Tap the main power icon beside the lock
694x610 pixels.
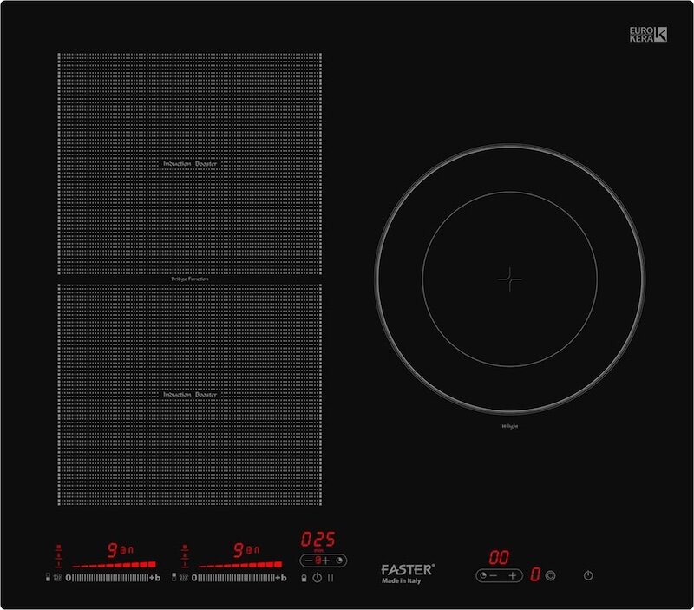318,577
